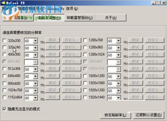Screen dimensions: 167x121
Task: Open the 1920x1440 refresh rate dropdown
Action: (119, 98)
